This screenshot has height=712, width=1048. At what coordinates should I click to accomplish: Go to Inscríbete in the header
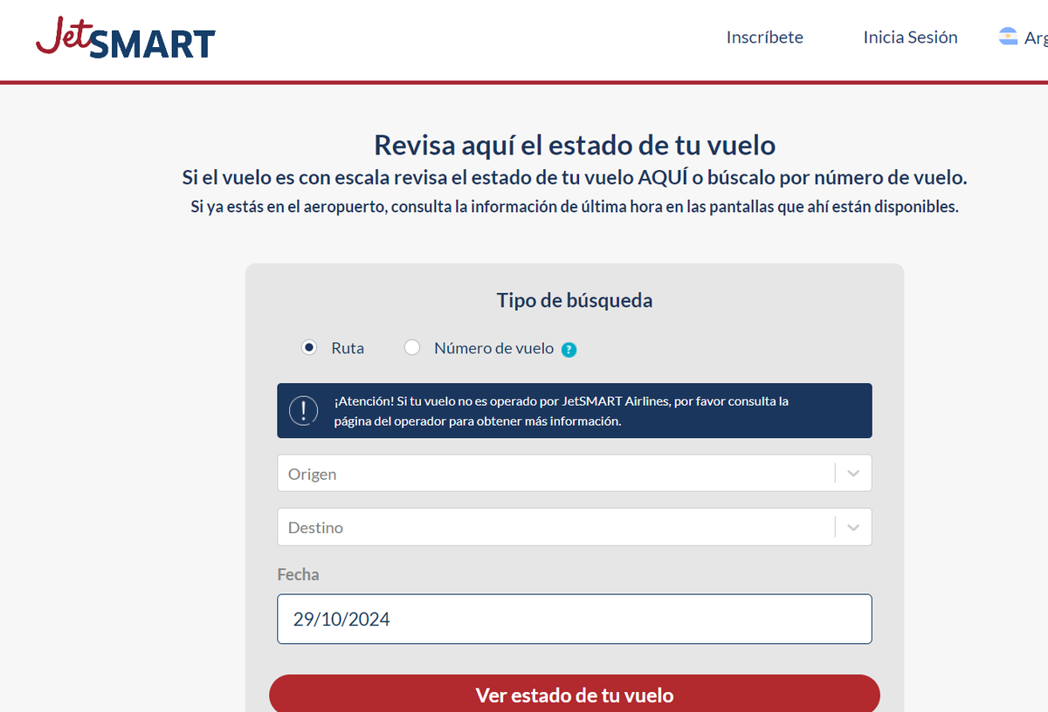click(x=764, y=38)
